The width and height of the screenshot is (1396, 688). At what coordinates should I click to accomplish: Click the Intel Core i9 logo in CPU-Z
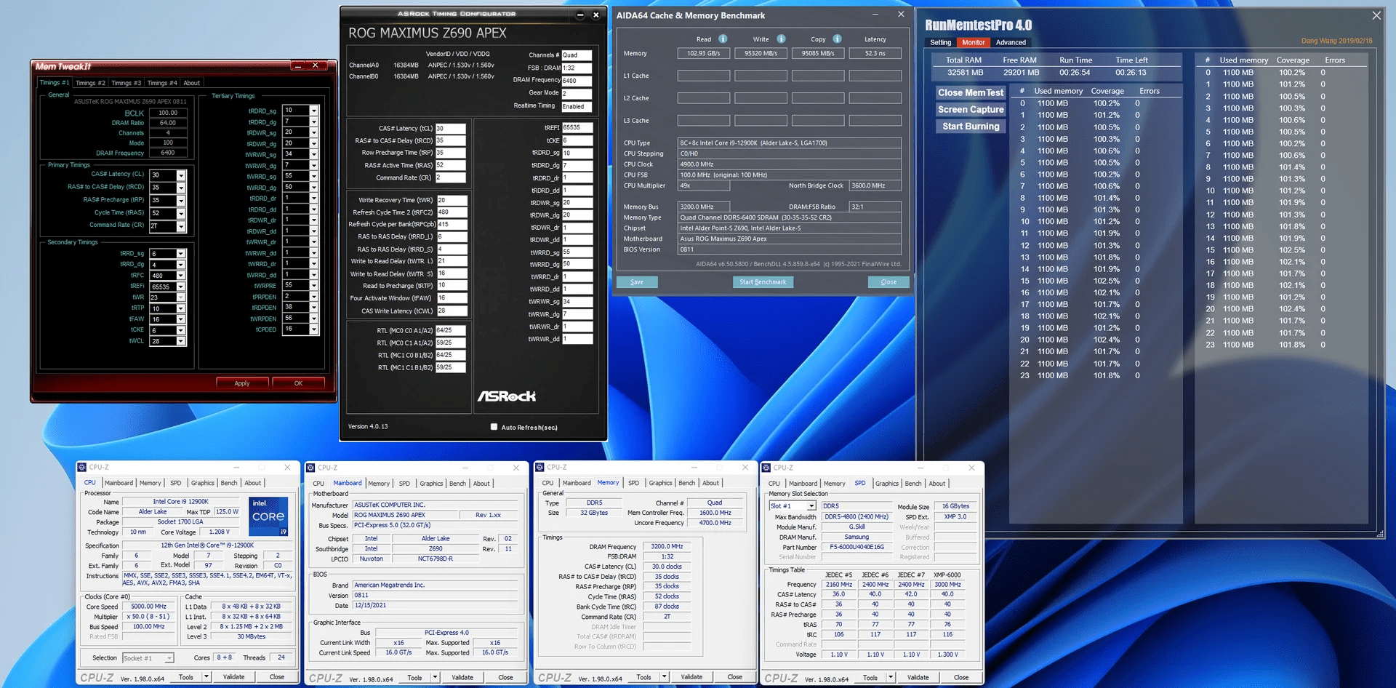(268, 516)
